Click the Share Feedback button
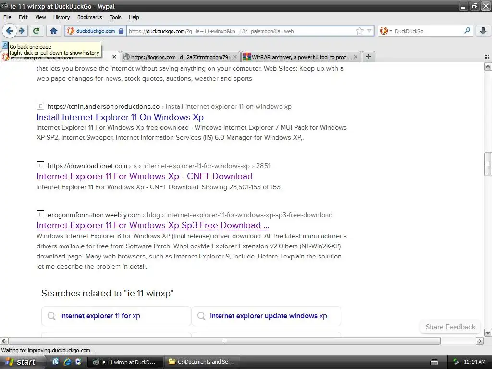Image resolution: width=492 pixels, height=369 pixels. (450, 327)
